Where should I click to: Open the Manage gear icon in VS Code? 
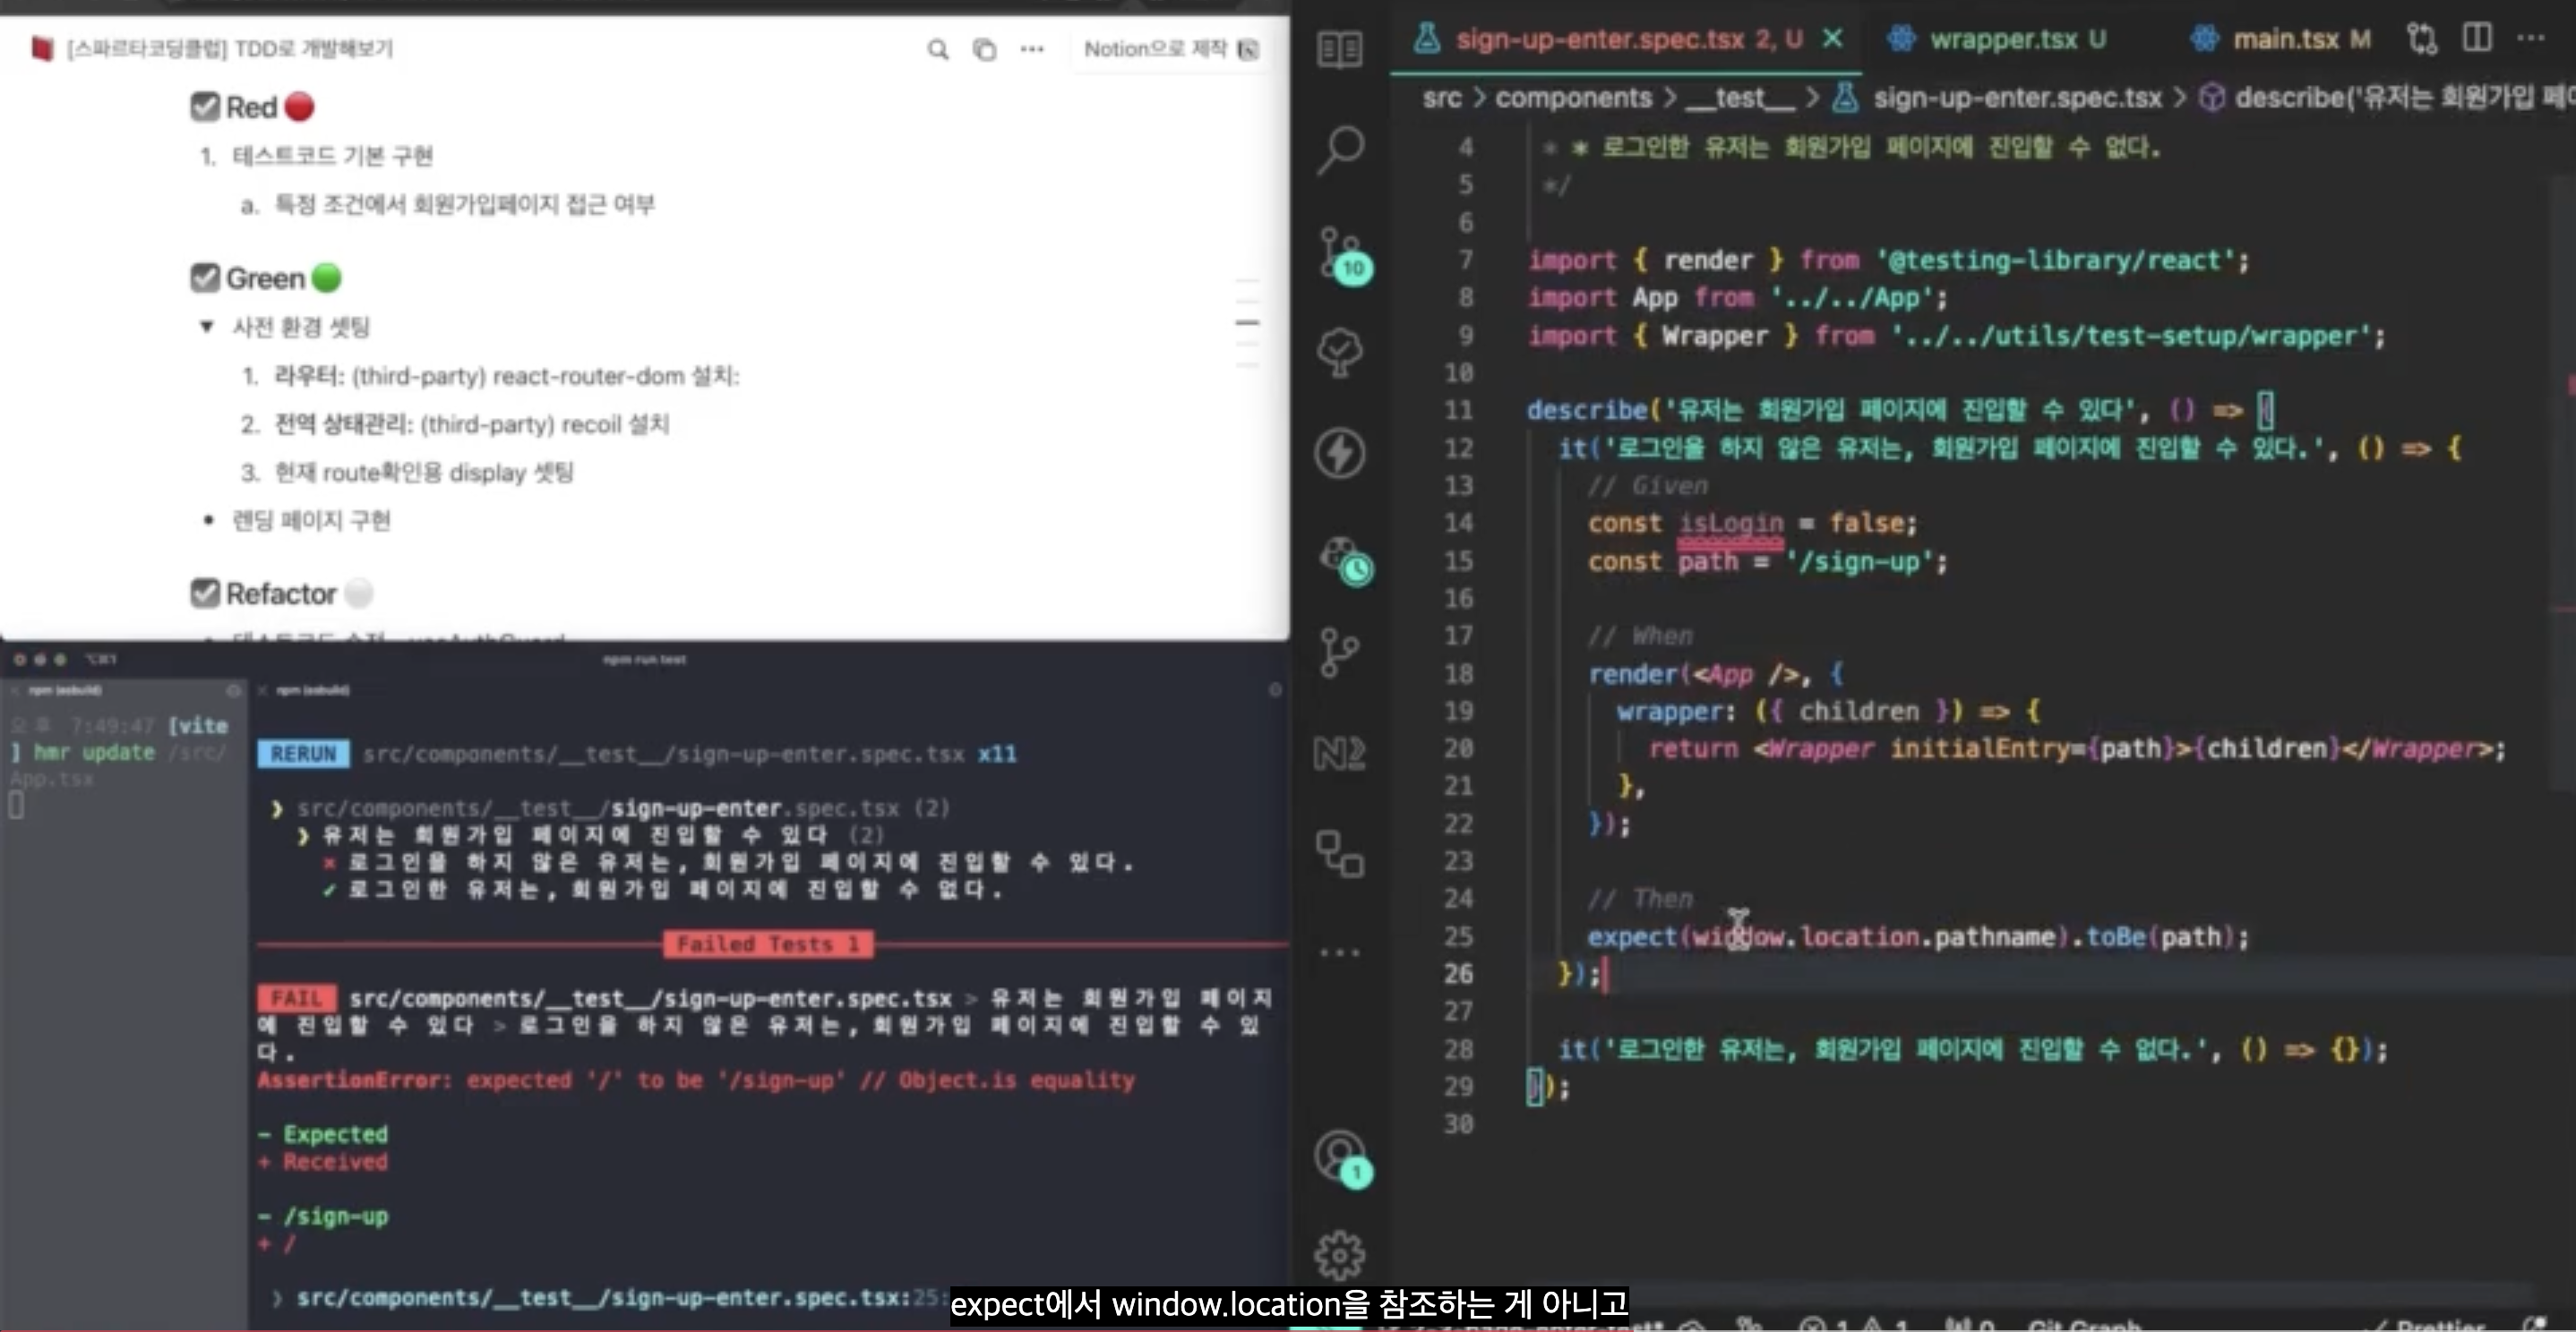pos(1340,1255)
